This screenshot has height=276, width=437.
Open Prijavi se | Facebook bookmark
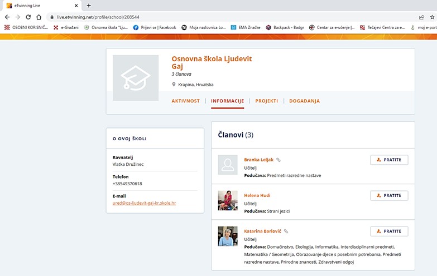(x=155, y=27)
